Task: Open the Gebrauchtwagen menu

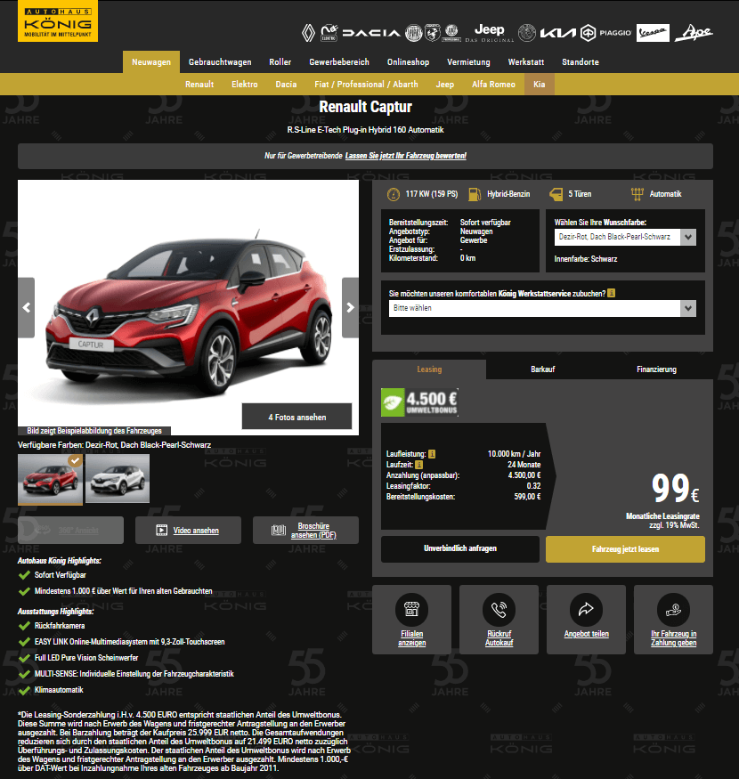Action: (220, 62)
